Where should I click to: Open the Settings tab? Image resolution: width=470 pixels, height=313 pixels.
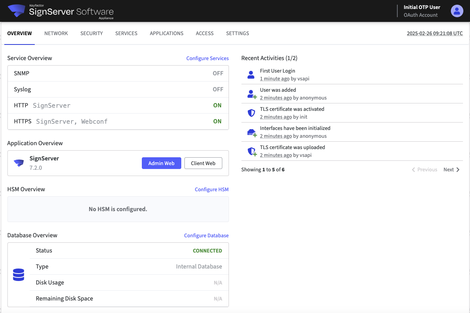click(x=238, y=34)
